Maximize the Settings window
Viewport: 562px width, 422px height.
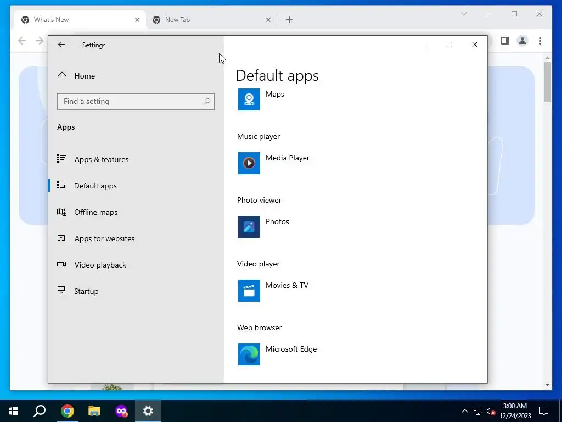tap(449, 45)
